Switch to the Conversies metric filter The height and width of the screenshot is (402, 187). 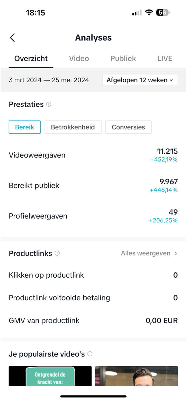[x=128, y=127]
